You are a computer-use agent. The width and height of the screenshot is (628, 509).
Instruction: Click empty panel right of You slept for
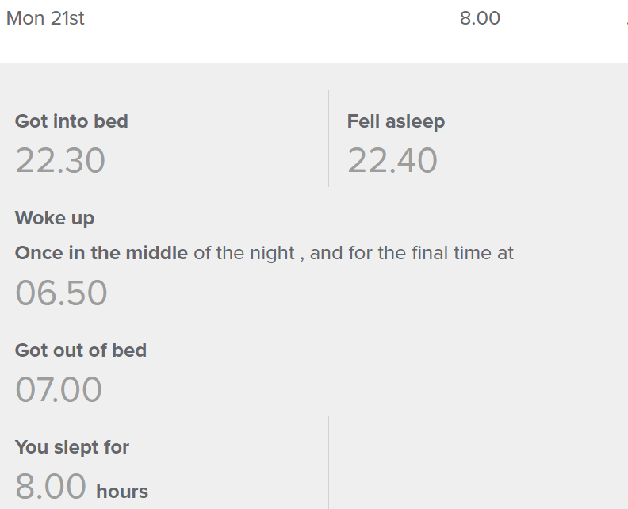pyautogui.click(x=476, y=464)
